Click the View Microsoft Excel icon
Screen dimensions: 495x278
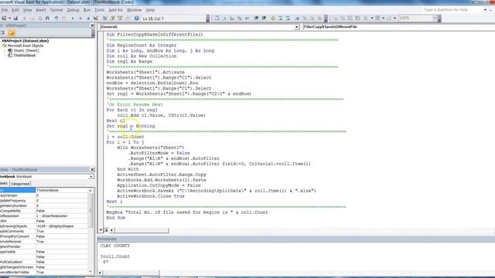4,19
